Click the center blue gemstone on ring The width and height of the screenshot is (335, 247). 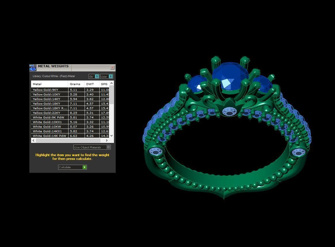pyautogui.click(x=230, y=76)
